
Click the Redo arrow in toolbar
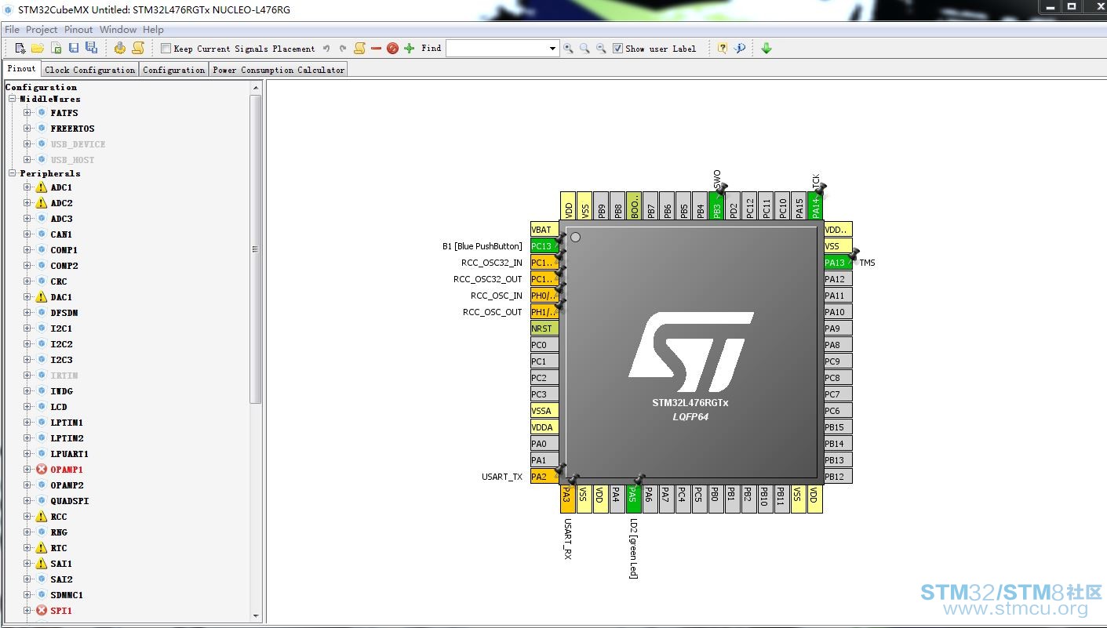pos(343,49)
